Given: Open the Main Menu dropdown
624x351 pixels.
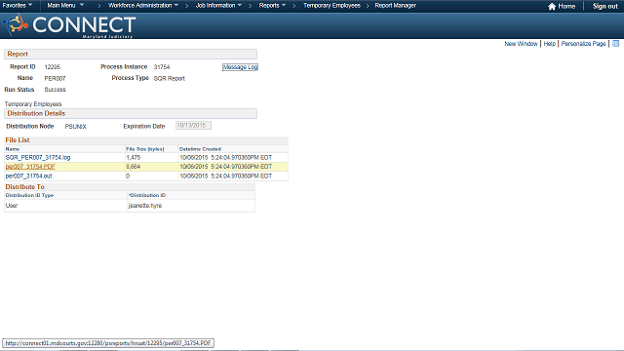Looking at the screenshot, I should (x=65, y=6).
